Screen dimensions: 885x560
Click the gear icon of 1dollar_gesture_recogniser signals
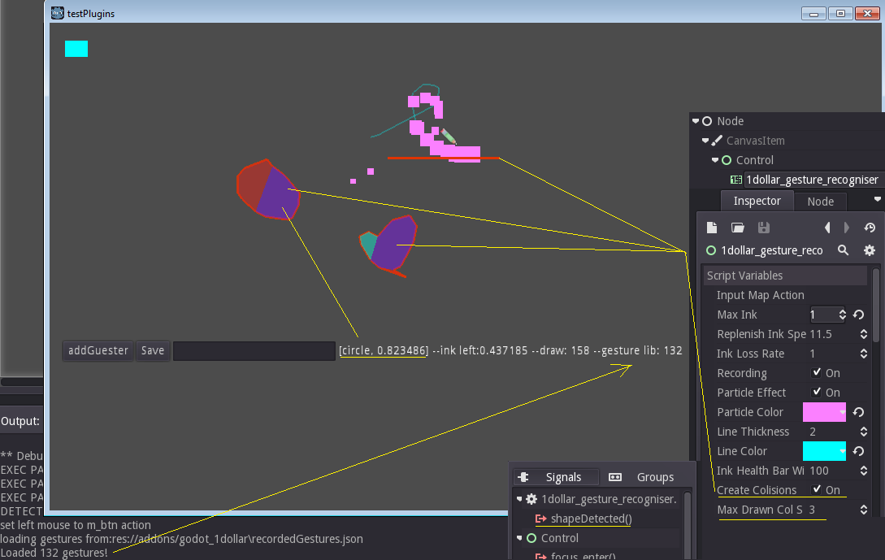tap(531, 499)
